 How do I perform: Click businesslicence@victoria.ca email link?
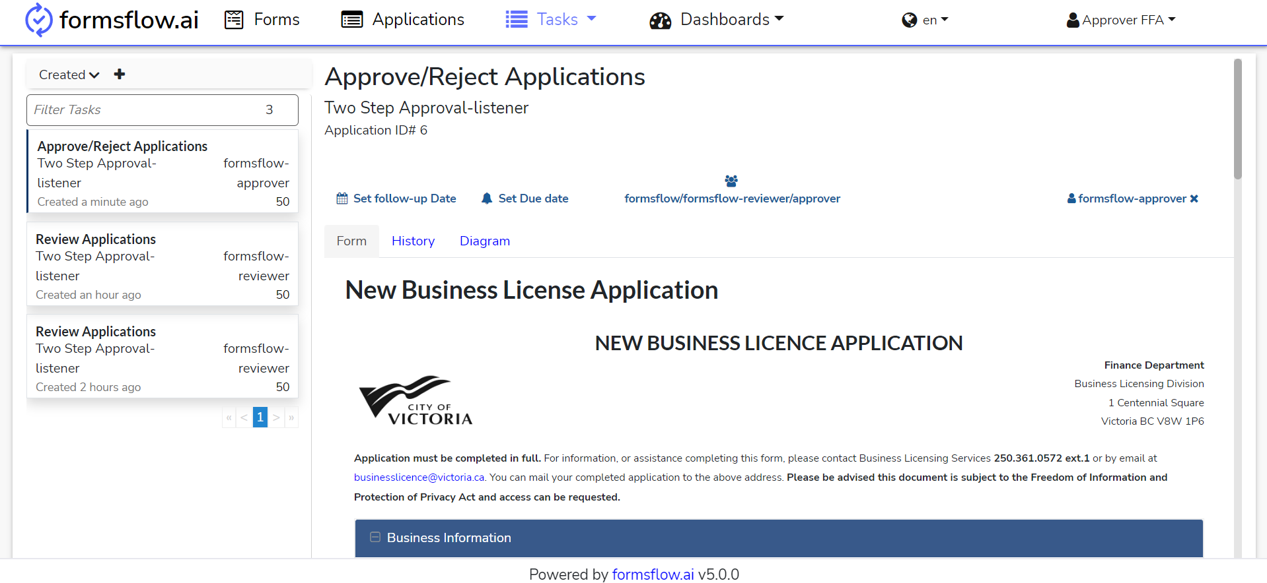point(419,477)
